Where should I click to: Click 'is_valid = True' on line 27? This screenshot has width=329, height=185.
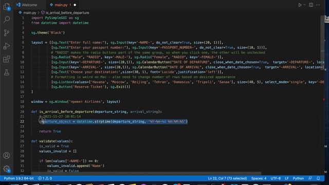point(54,146)
